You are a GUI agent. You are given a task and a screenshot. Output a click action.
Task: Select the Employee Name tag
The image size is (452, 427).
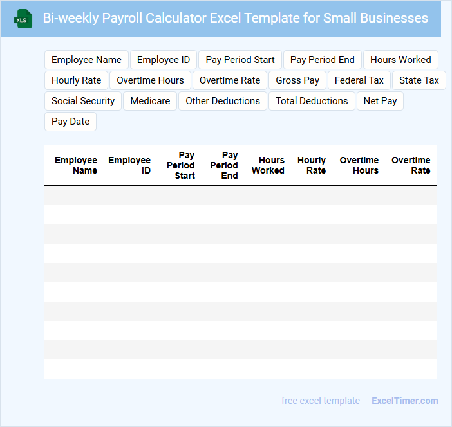pos(86,60)
